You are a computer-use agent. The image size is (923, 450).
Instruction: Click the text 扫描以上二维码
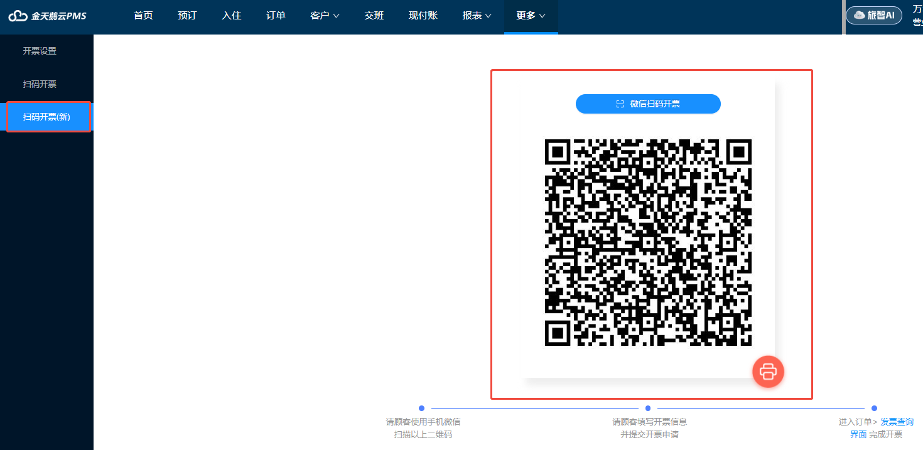(423, 434)
